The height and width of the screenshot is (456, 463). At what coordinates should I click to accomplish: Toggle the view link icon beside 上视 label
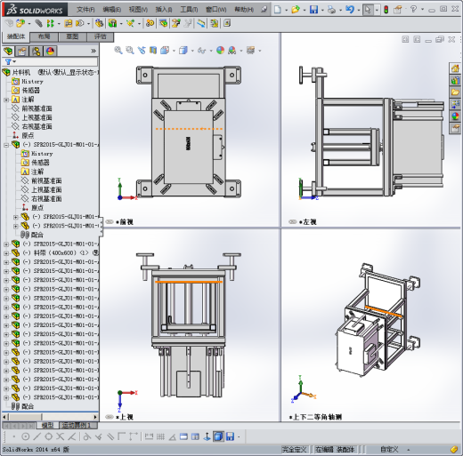click(110, 417)
